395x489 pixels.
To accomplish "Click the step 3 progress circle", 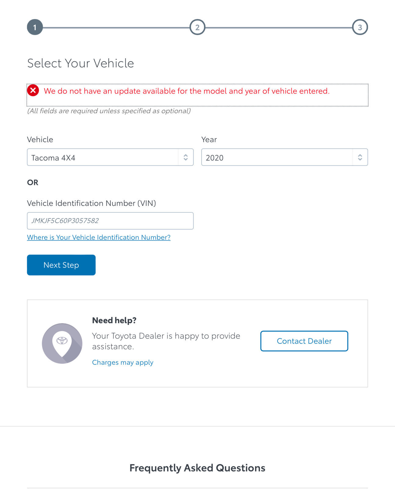I will coord(360,27).
